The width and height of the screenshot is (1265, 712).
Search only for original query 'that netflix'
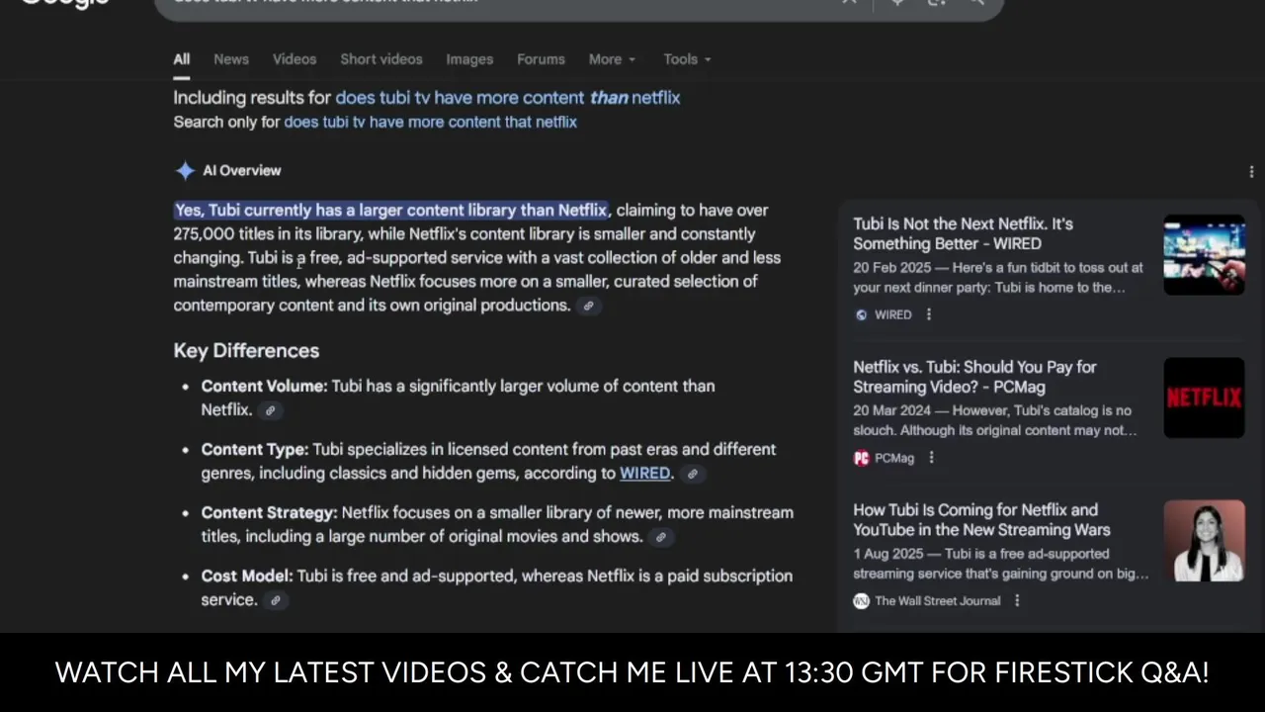click(x=430, y=122)
